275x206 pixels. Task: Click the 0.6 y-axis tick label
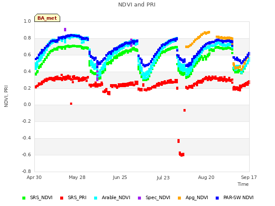[x=27, y=55]
